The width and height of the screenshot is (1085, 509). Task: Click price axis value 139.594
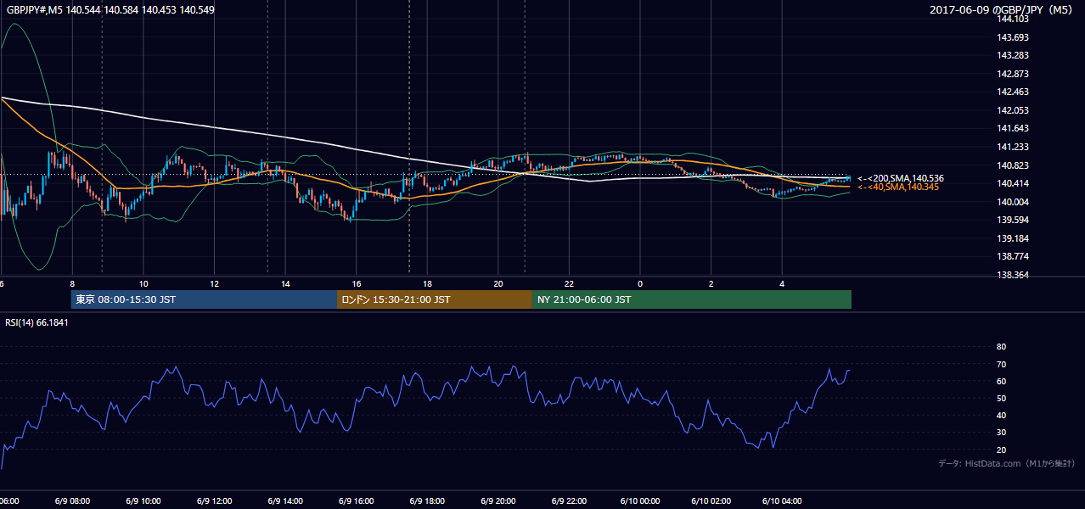(1014, 220)
